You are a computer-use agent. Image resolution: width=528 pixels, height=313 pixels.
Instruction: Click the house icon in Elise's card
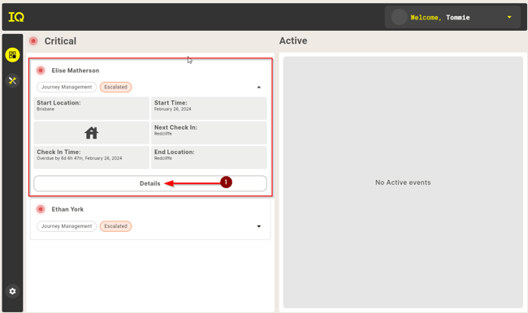click(x=91, y=133)
